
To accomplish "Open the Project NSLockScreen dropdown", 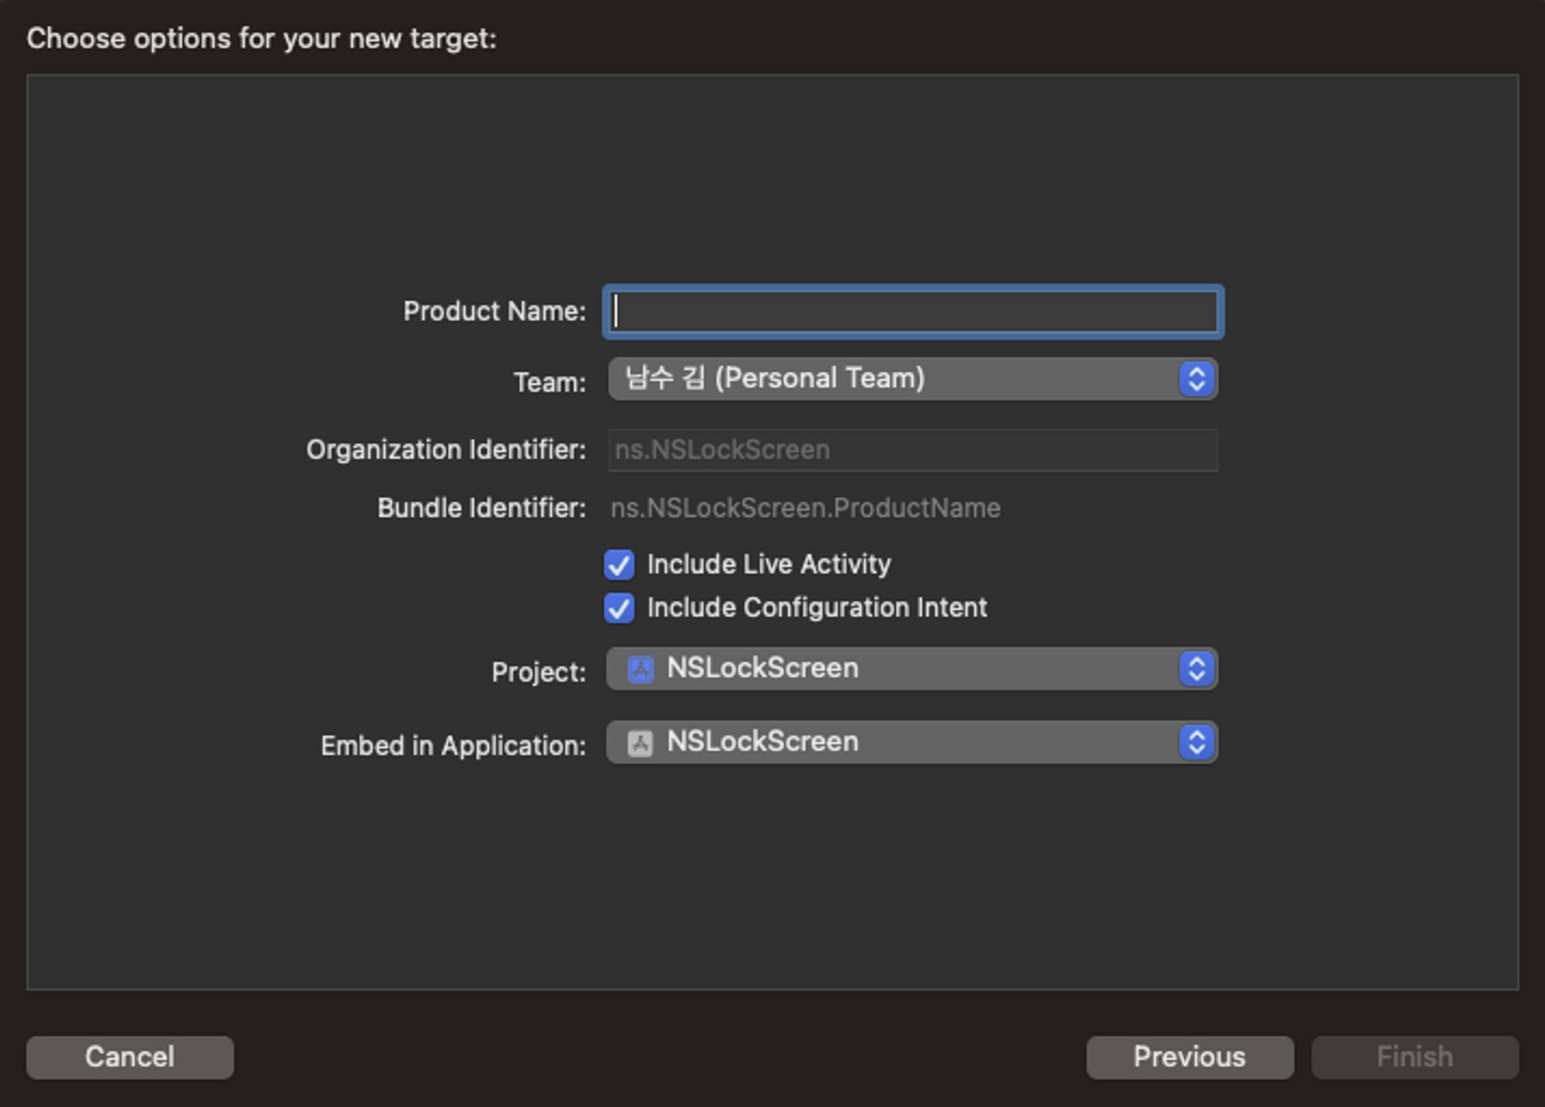I will point(912,669).
